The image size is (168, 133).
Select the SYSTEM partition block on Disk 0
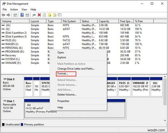[45, 86]
